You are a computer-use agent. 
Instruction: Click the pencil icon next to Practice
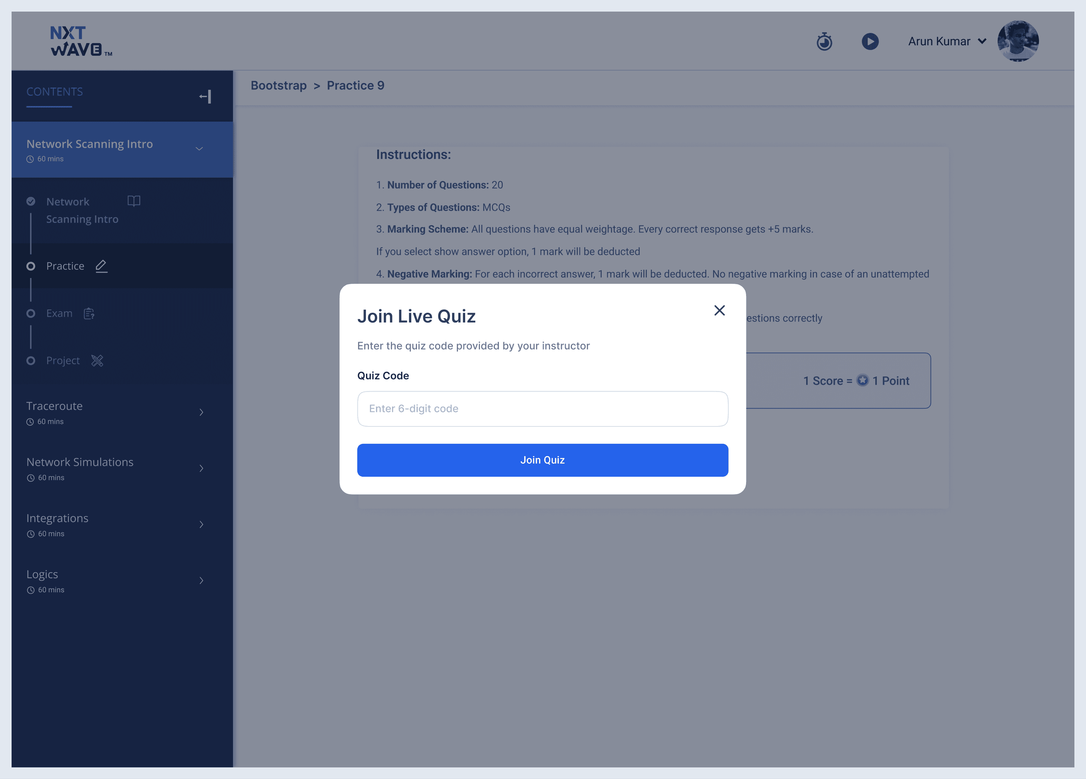pos(101,266)
